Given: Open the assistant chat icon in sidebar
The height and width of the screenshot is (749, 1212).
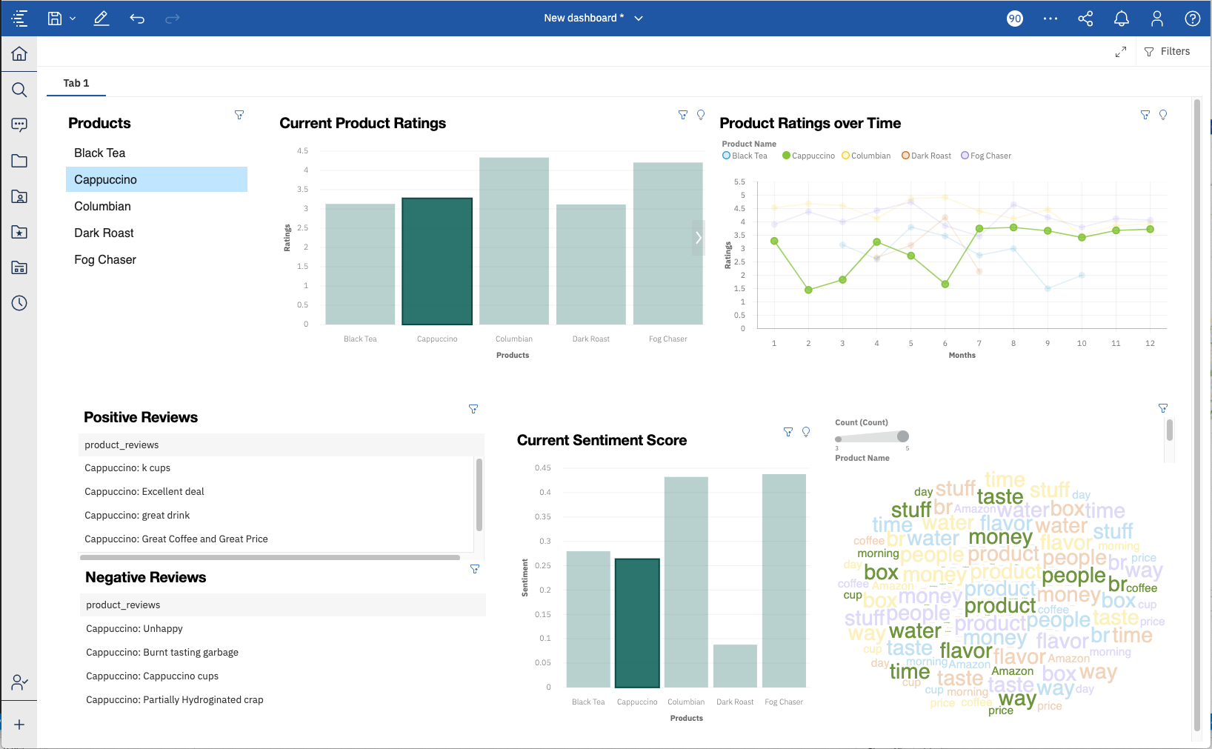Looking at the screenshot, I should pos(19,125).
